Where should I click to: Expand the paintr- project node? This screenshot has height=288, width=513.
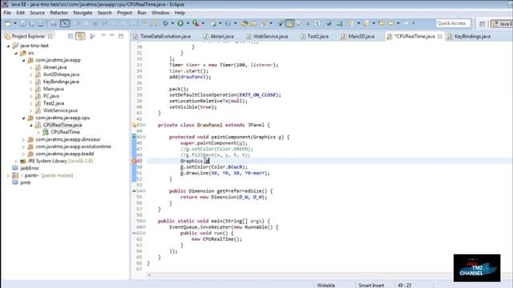tap(8, 175)
